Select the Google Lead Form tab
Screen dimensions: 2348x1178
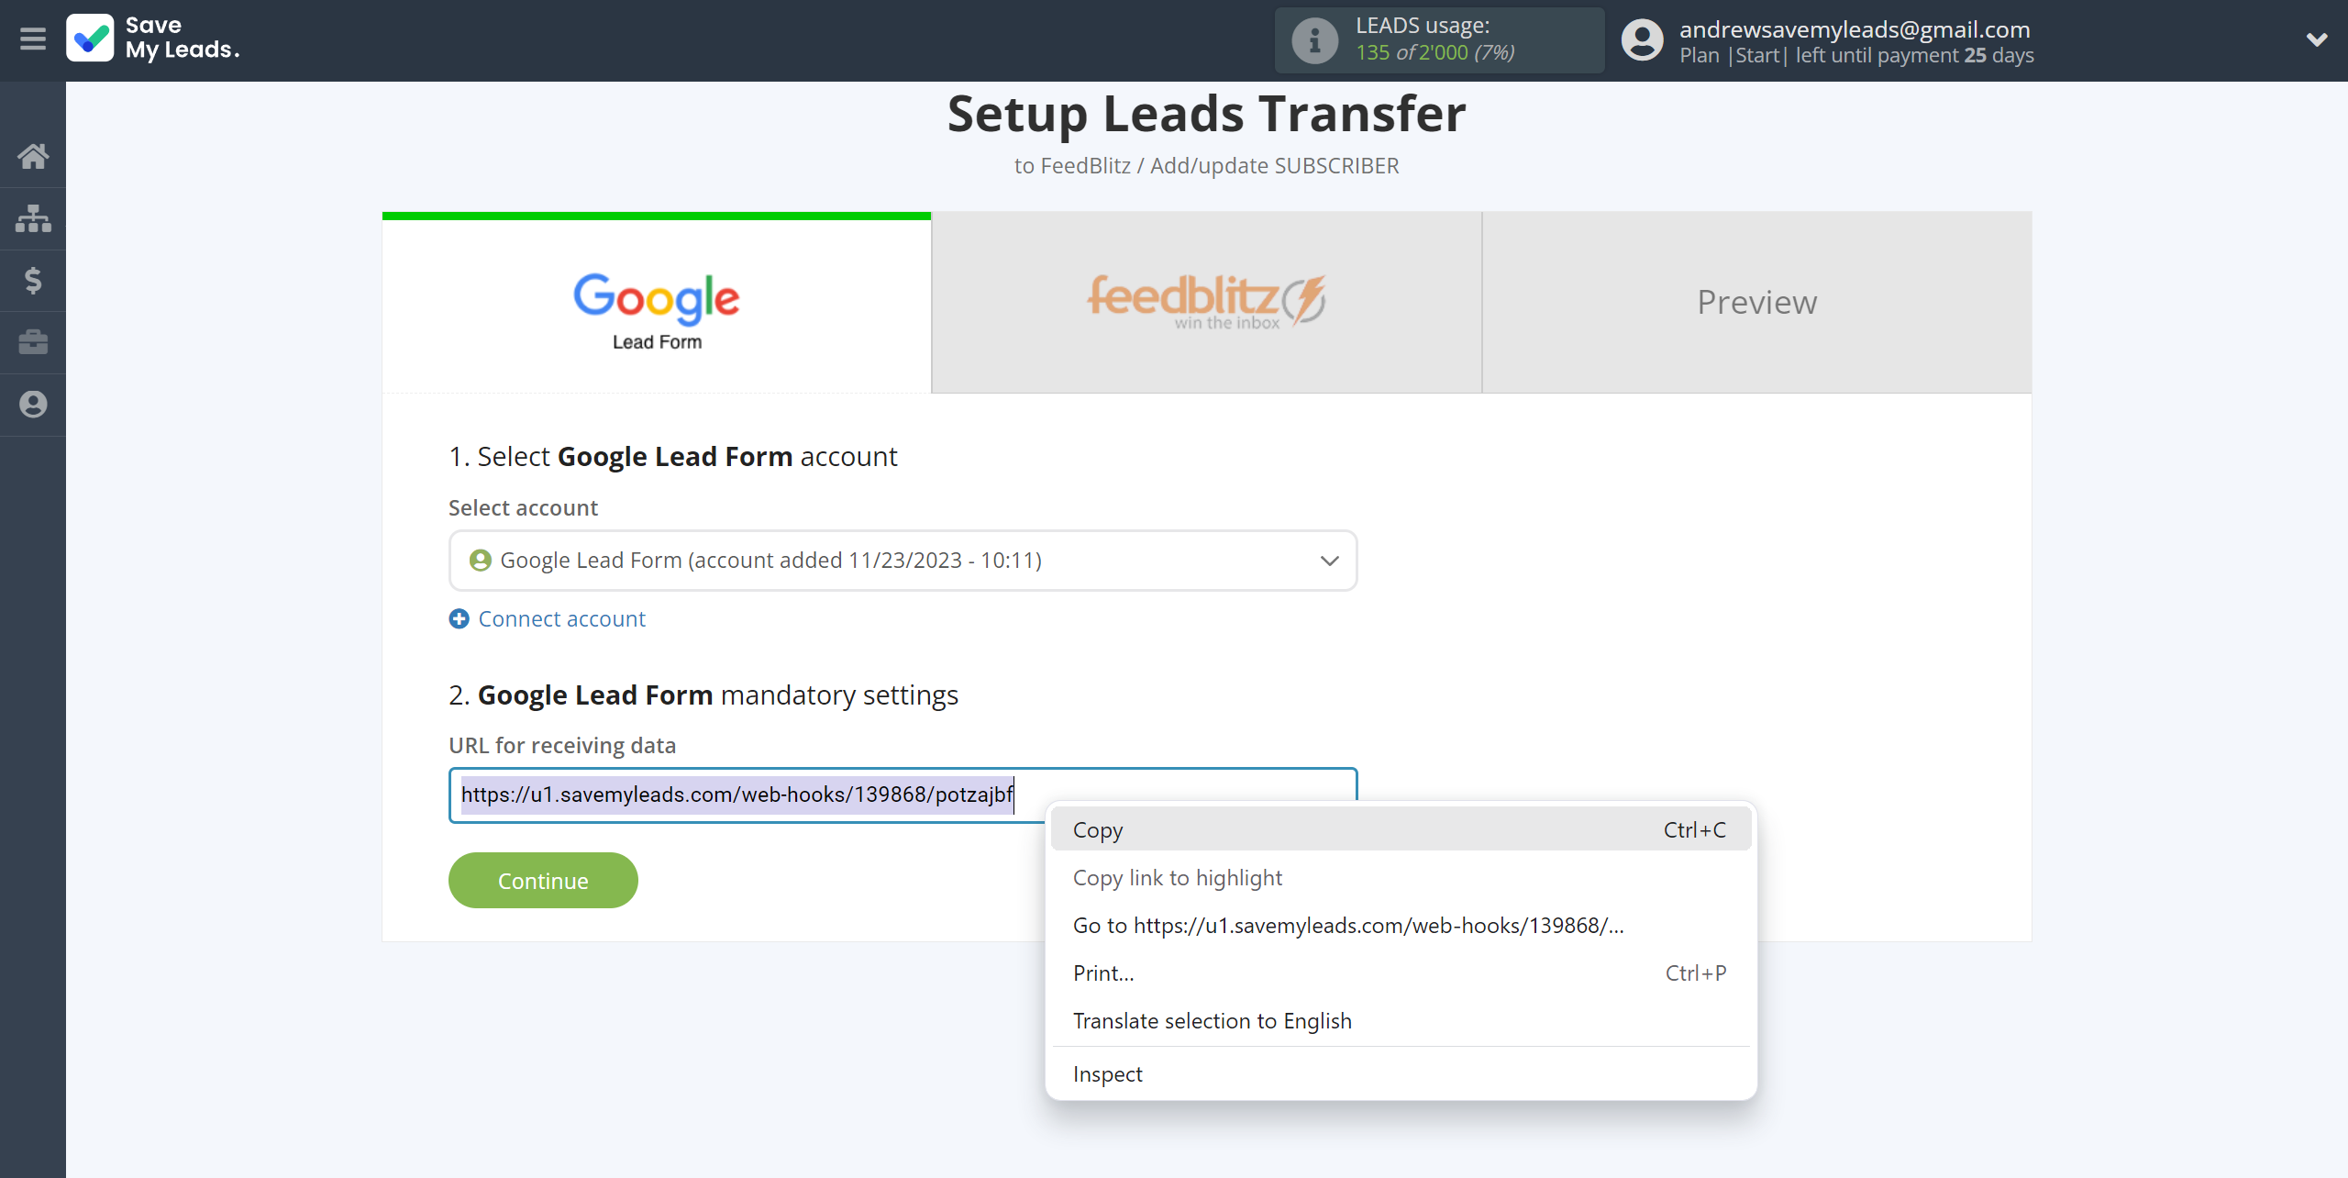[x=658, y=302]
